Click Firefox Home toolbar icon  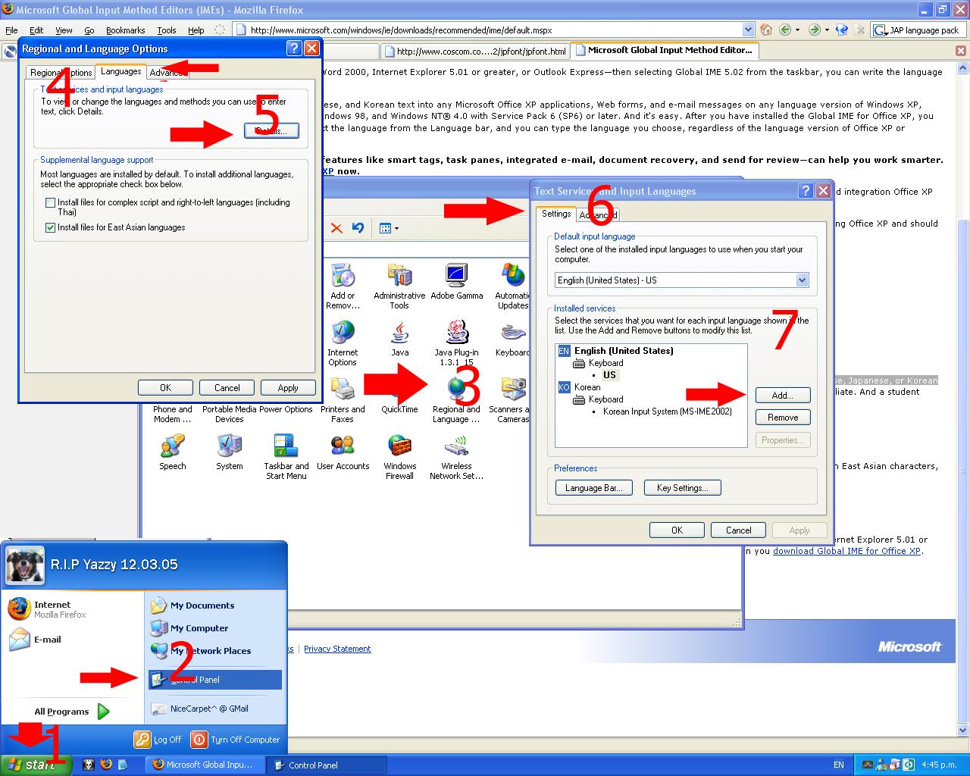(766, 30)
